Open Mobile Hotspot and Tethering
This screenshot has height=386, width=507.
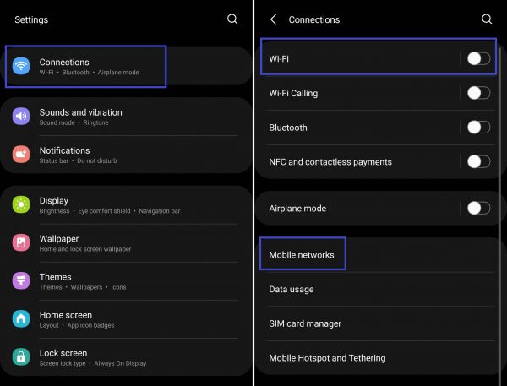(x=327, y=358)
